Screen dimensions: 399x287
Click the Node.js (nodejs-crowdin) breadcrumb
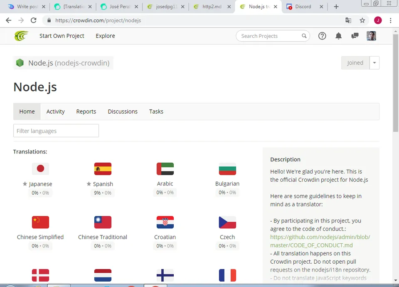[63, 63]
